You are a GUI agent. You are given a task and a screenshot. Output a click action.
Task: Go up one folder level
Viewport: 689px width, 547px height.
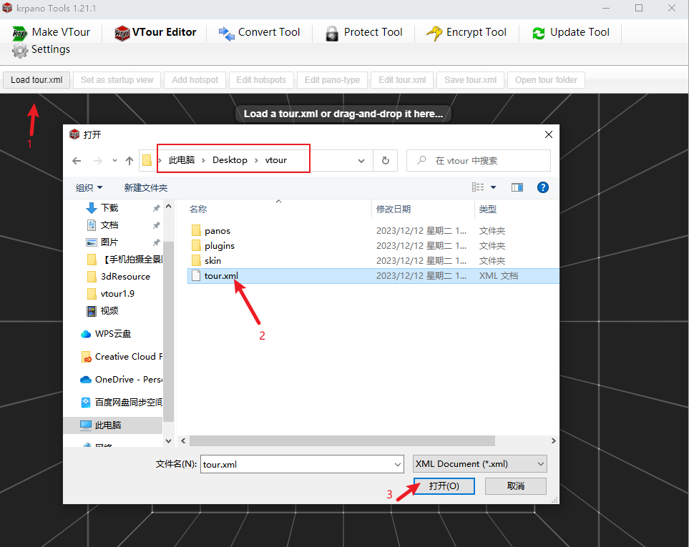pyautogui.click(x=130, y=161)
